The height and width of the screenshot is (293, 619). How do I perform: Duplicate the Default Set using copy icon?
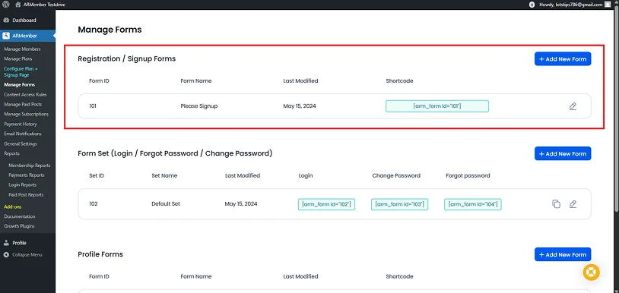(556, 204)
